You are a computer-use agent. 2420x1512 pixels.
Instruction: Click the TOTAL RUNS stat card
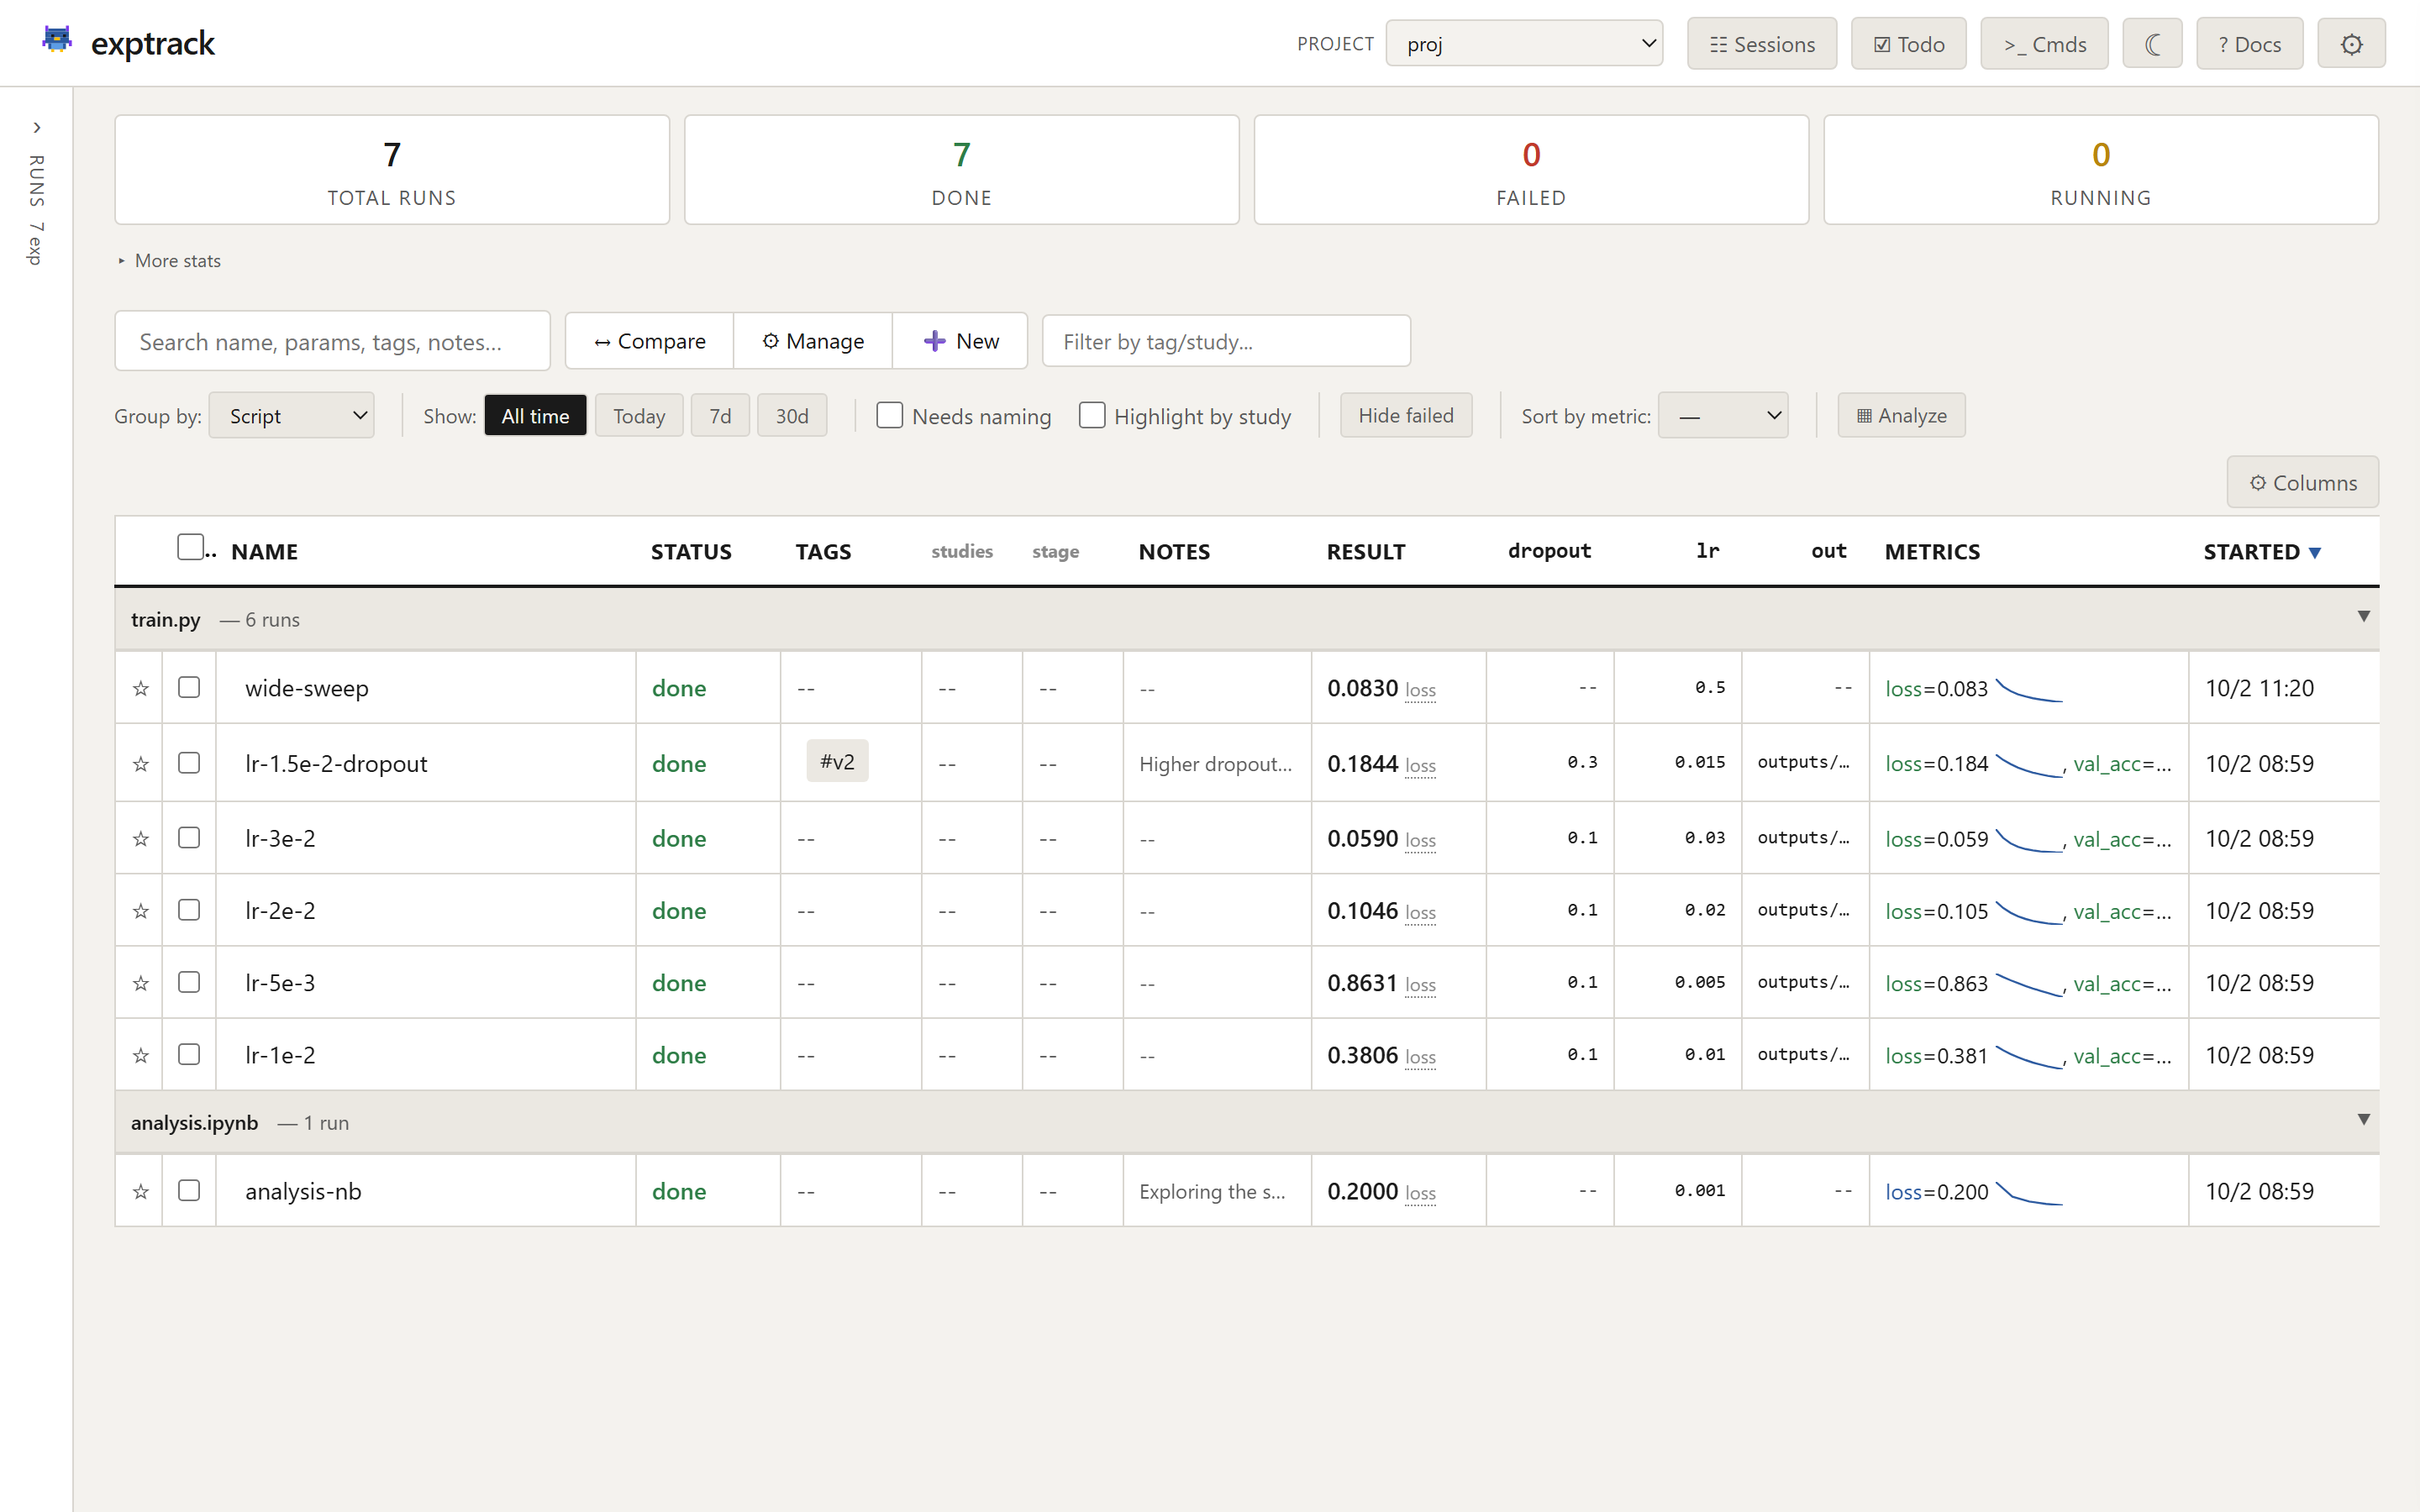pyautogui.click(x=392, y=170)
